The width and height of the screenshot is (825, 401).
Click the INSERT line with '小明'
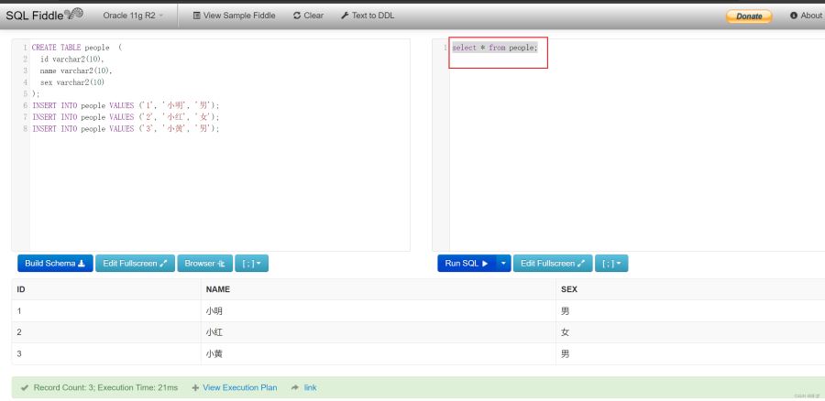click(x=126, y=105)
